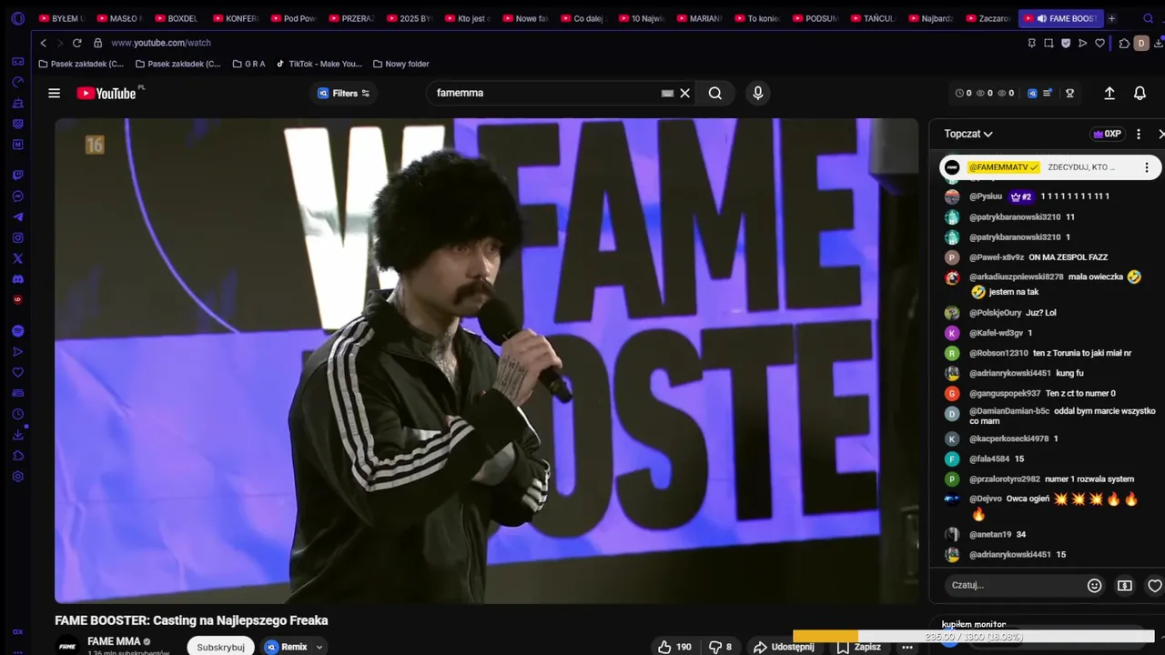
Task: Open the trophy icon in the vidIQ bar
Action: (1070, 93)
